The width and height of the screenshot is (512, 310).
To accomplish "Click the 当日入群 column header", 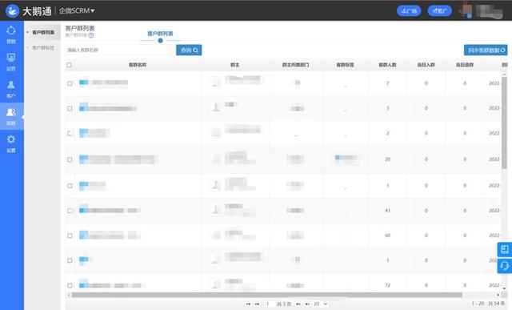I will pyautogui.click(x=426, y=65).
